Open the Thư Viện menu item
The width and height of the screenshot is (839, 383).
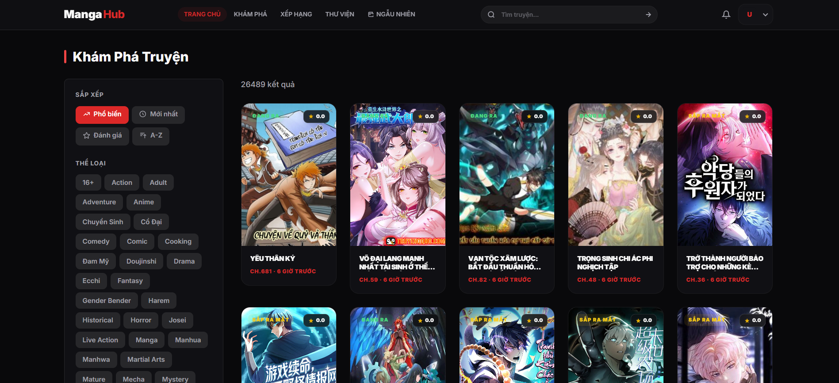tap(340, 14)
